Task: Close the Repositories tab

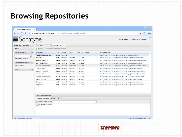Action: [66, 45]
